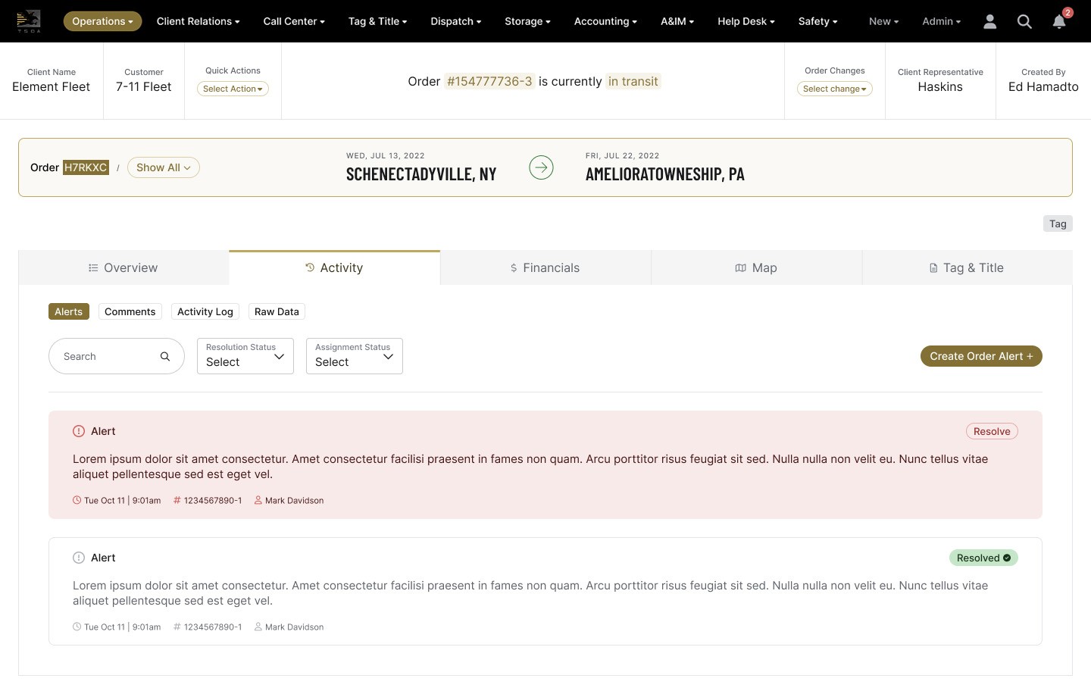Click the Element Fleet client name
The width and height of the screenshot is (1091, 694).
coord(52,86)
